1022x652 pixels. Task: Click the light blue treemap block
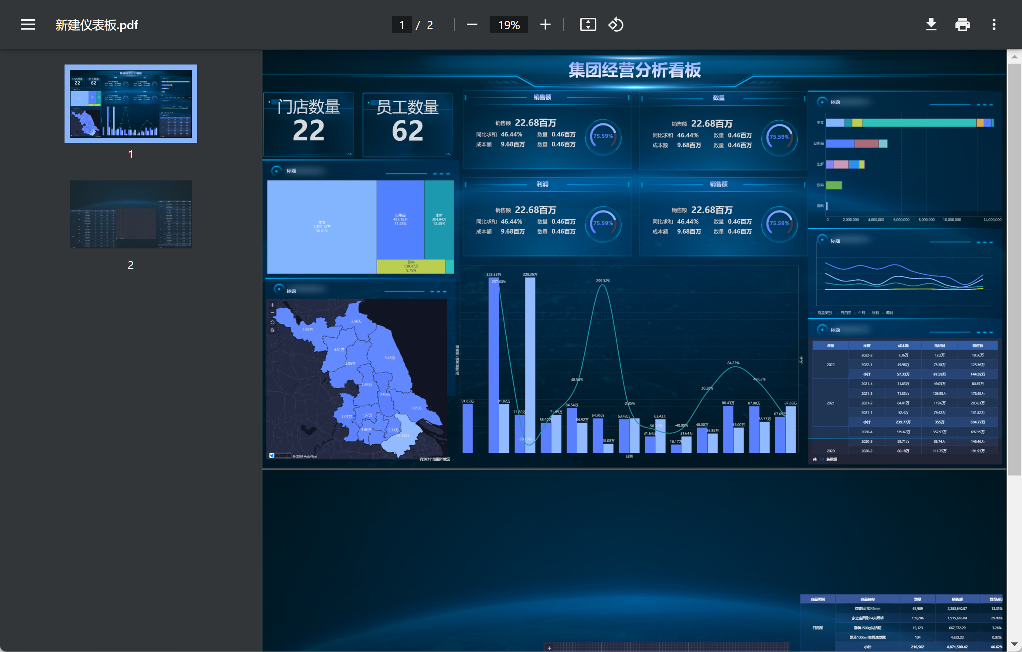click(322, 227)
